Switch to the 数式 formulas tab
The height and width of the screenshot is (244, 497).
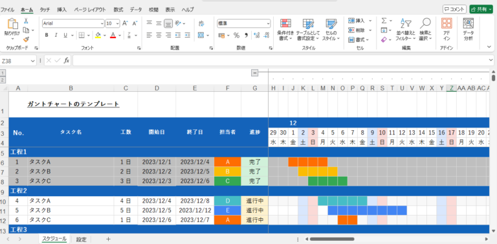118,10
